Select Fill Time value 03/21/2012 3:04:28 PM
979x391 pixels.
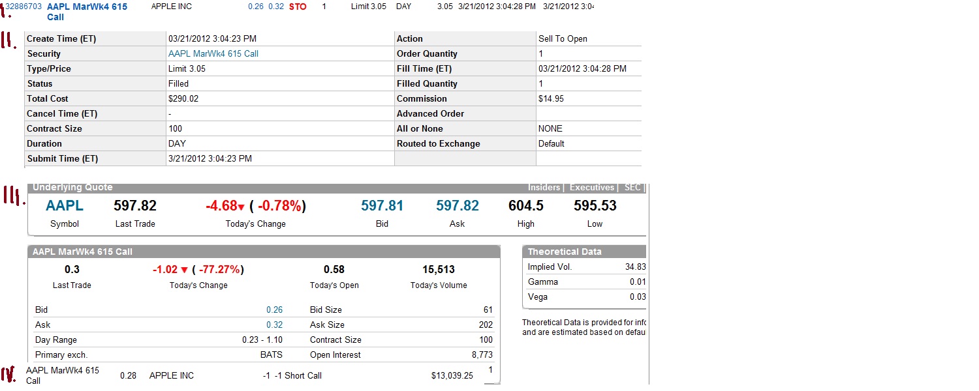[582, 69]
